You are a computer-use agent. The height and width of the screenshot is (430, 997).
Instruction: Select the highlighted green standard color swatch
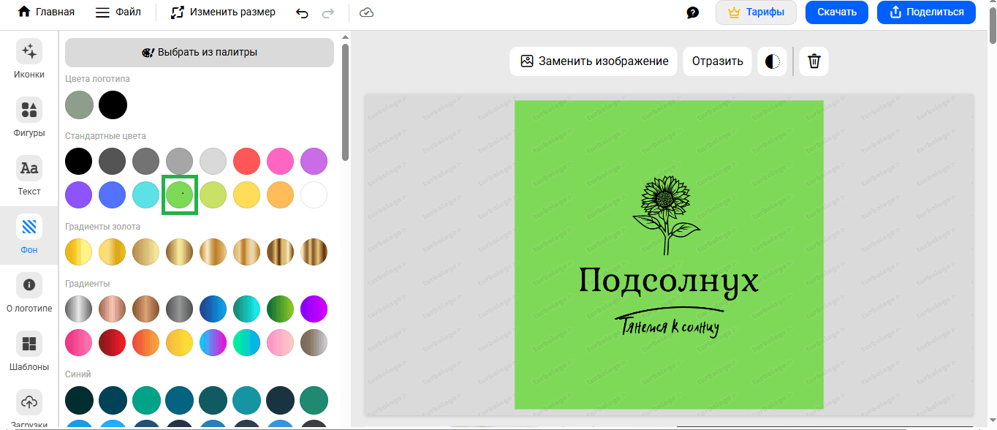click(x=180, y=195)
